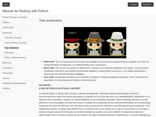
Task: Select the Tres sombreros sidebar entry
Action: (x=17, y=48)
